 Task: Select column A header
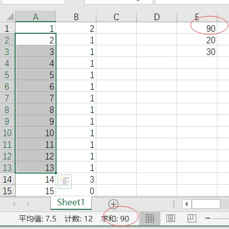pyautogui.click(x=36, y=17)
